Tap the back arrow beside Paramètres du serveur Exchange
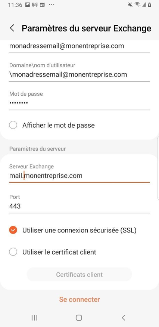Viewport: 159px width, 327px height. [x=12, y=28]
